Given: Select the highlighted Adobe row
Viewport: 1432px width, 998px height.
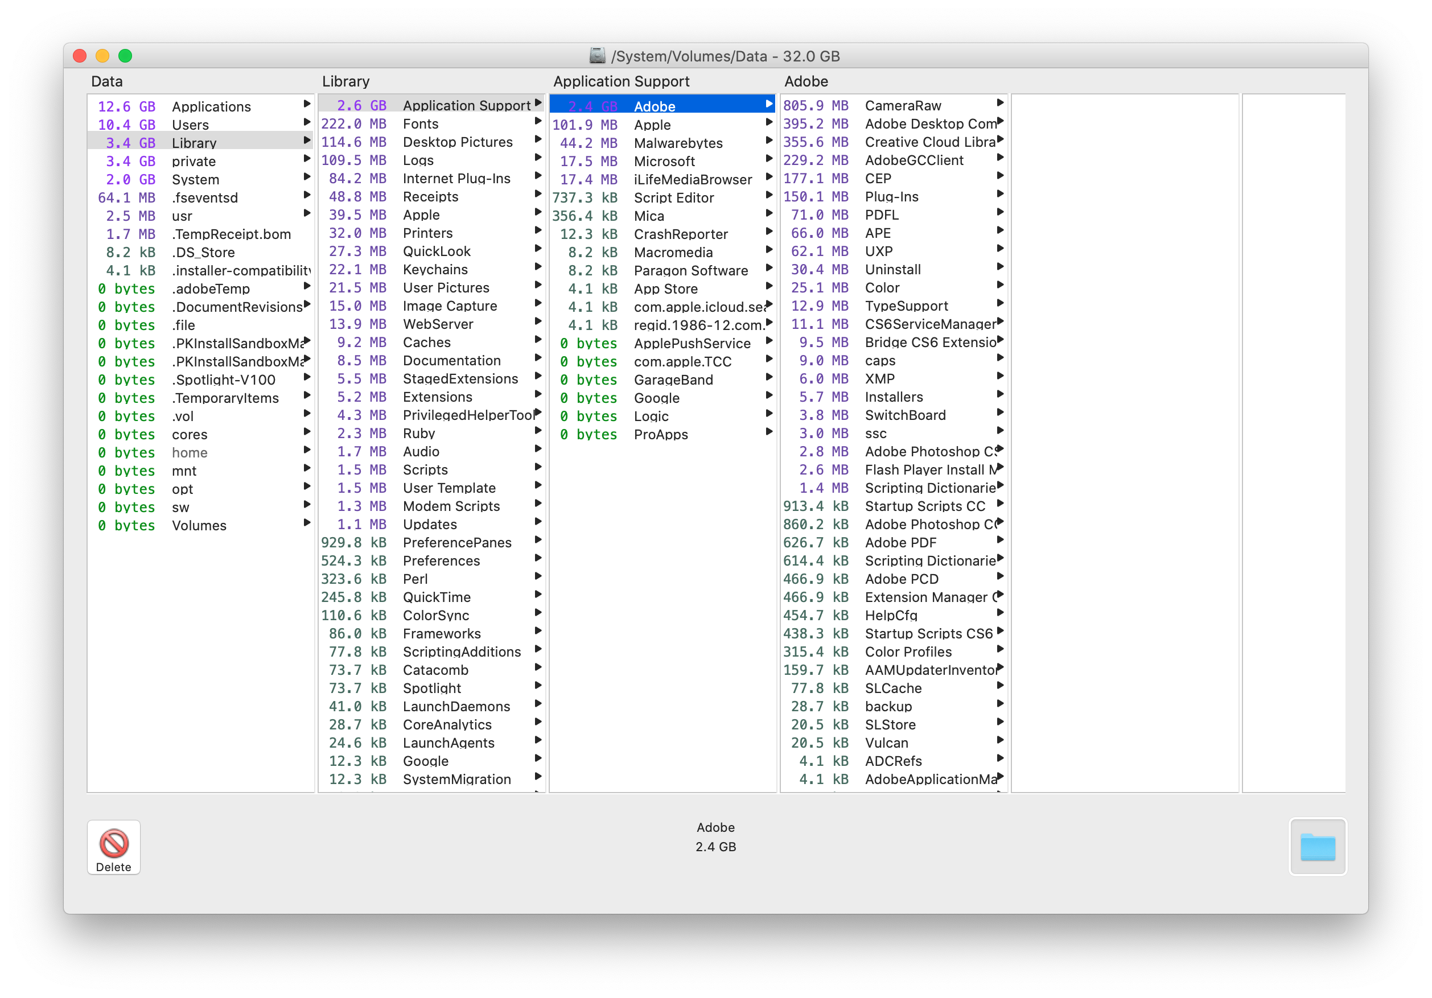Looking at the screenshot, I should pos(662,105).
